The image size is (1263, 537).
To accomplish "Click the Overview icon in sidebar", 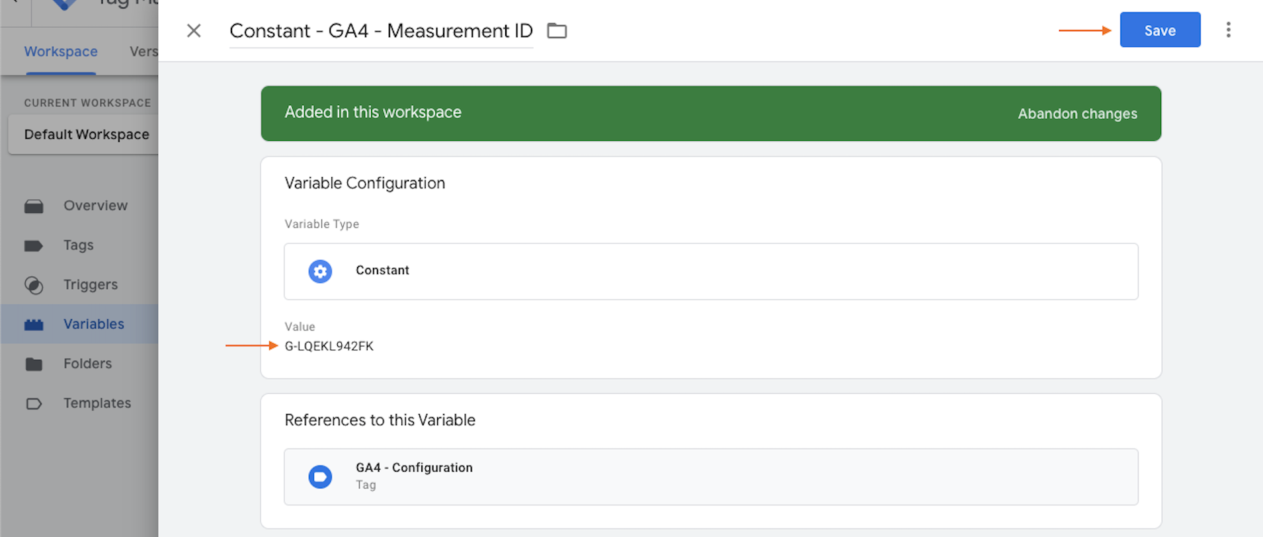I will click(34, 206).
